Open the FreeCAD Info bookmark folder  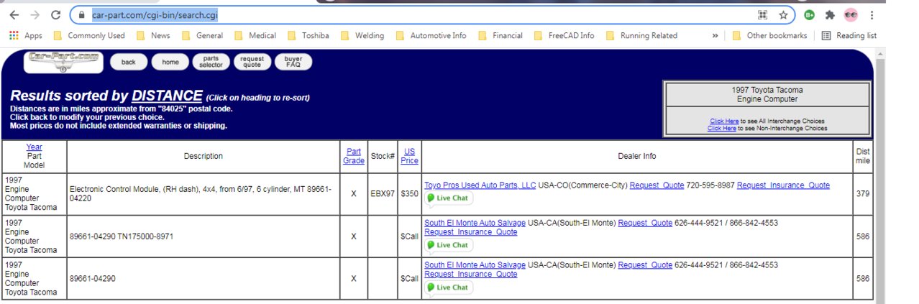564,35
